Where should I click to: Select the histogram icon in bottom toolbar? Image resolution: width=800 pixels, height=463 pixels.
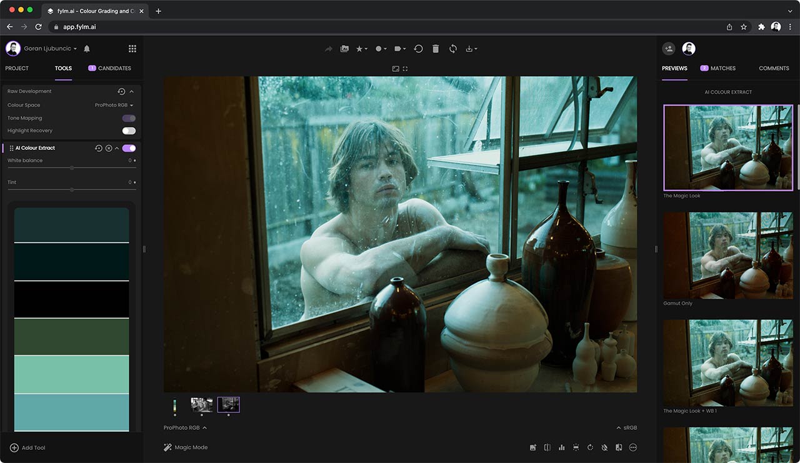point(561,447)
